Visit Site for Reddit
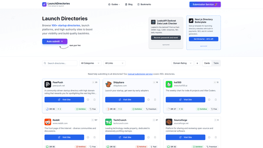Screen dimensions: 263x148 (64, 137)
